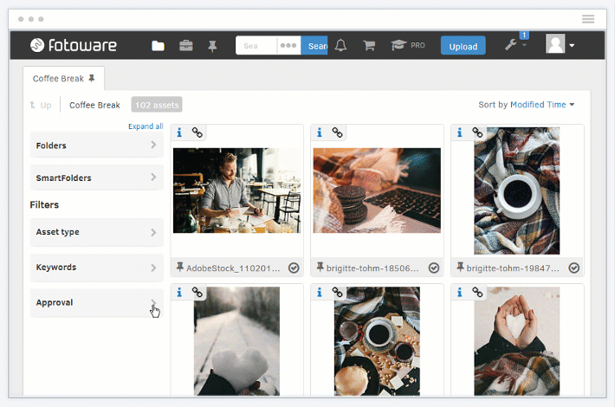615x407 pixels.
Task: Expand the Approval filter
Action: [x=96, y=303]
